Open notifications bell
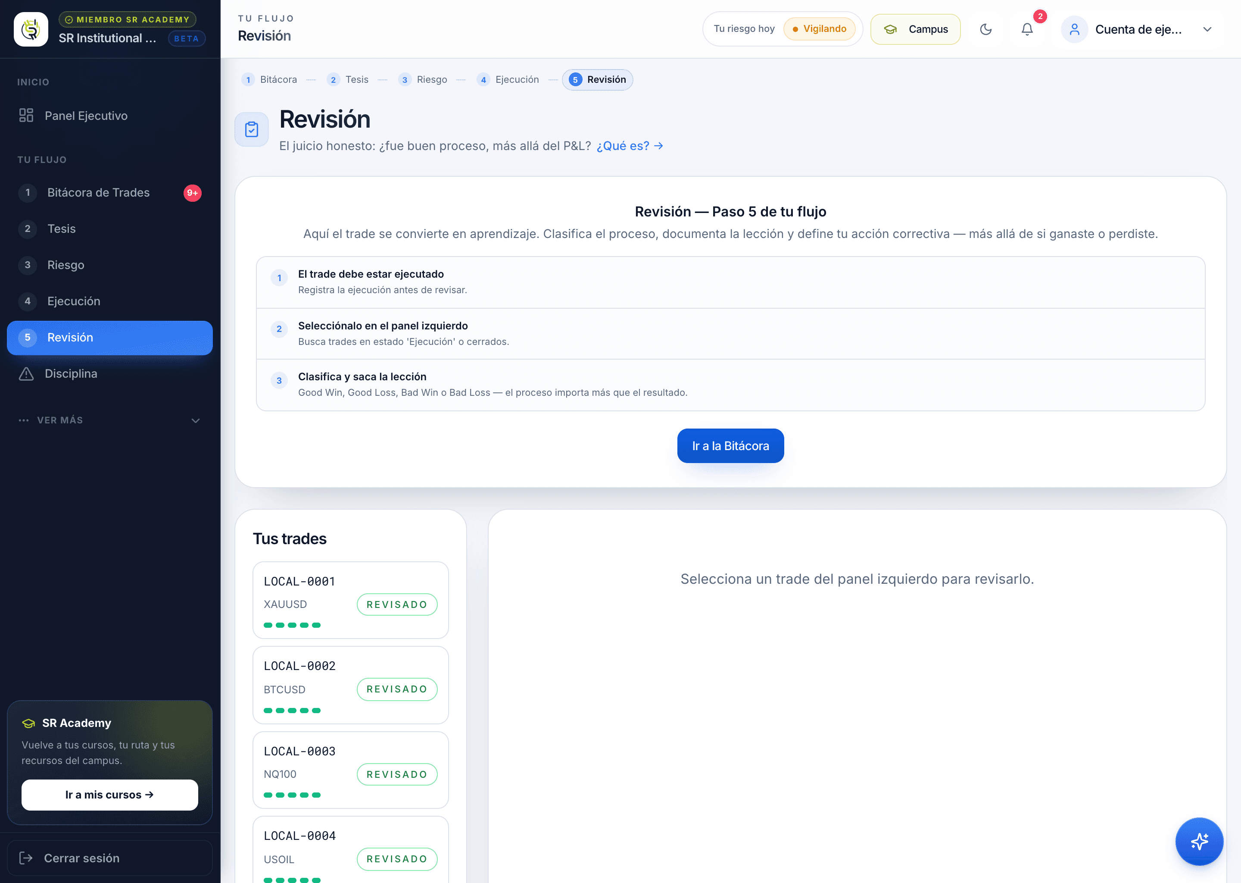Screen dimensions: 1241x883 1027,29
